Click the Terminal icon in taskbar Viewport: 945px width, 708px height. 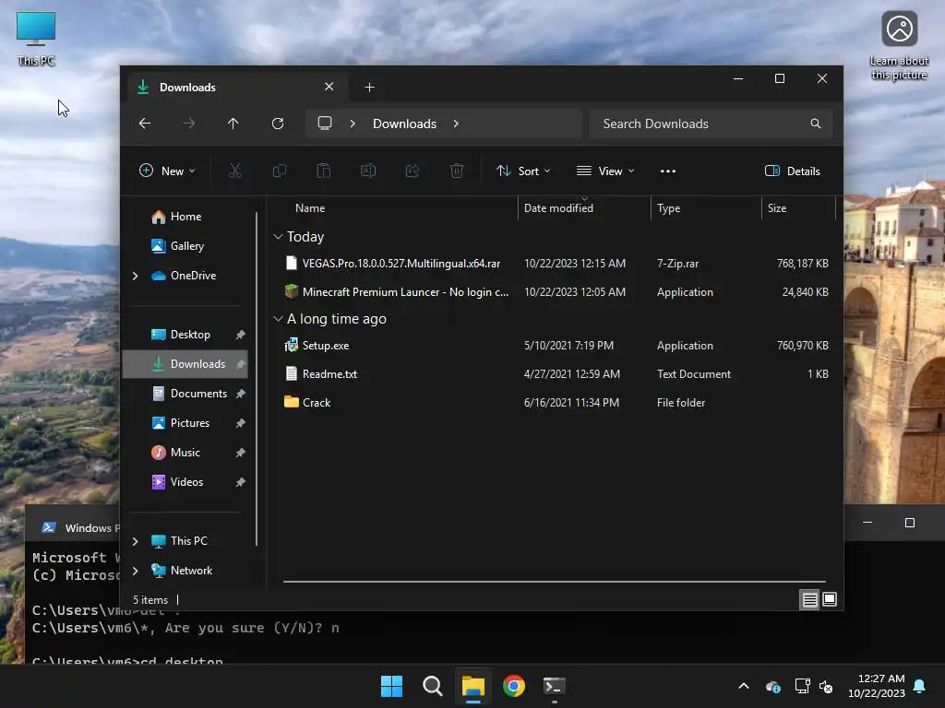(554, 686)
